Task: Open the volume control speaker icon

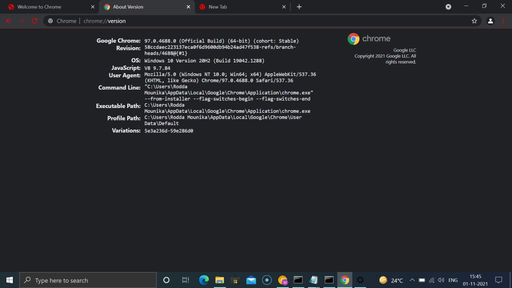Action: pos(441,280)
